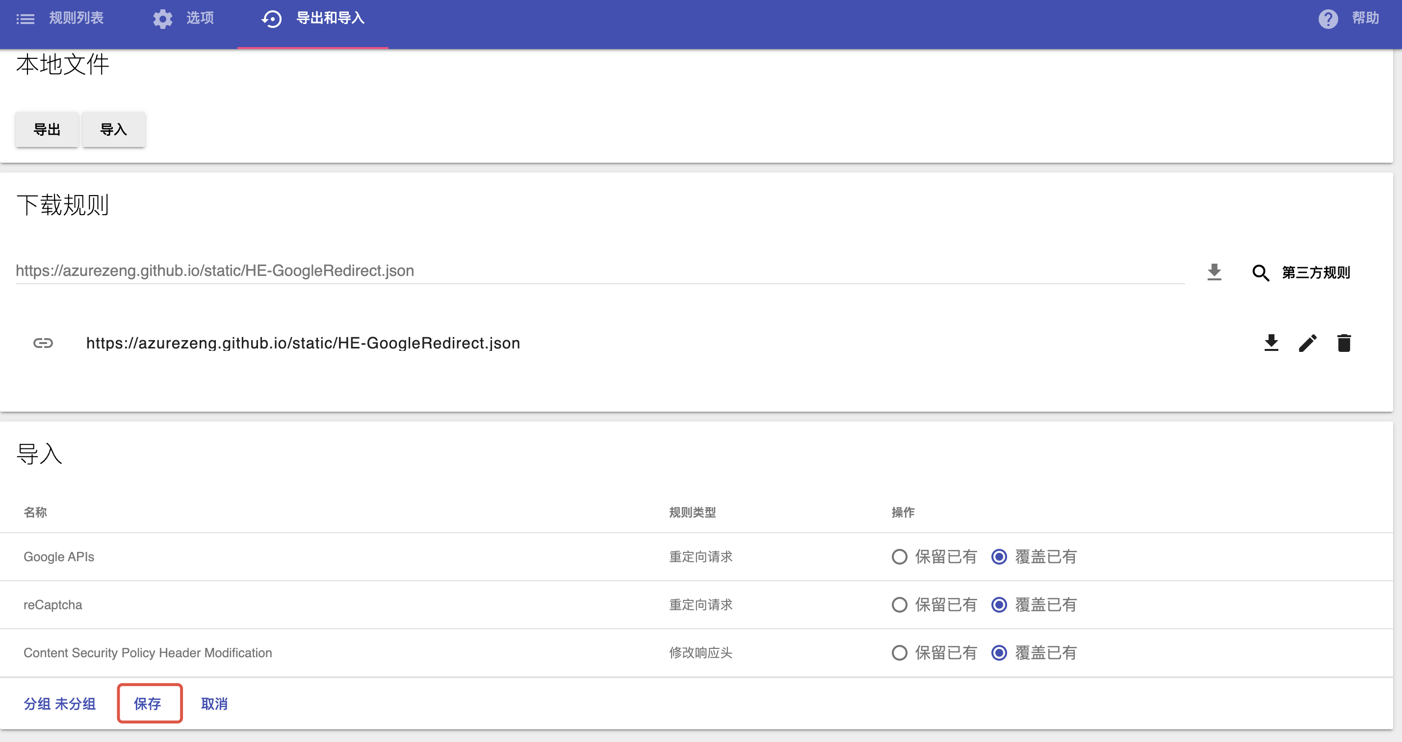The image size is (1402, 742).
Task: Select 保留已有 for reCaptcha rule
Action: click(899, 604)
